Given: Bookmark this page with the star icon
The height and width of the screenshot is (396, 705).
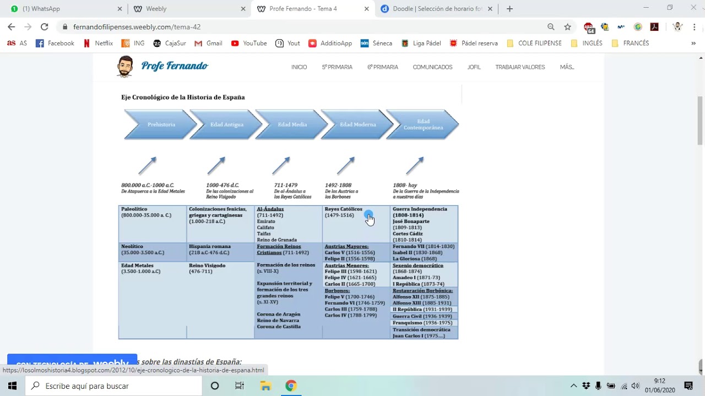Looking at the screenshot, I should (x=567, y=27).
